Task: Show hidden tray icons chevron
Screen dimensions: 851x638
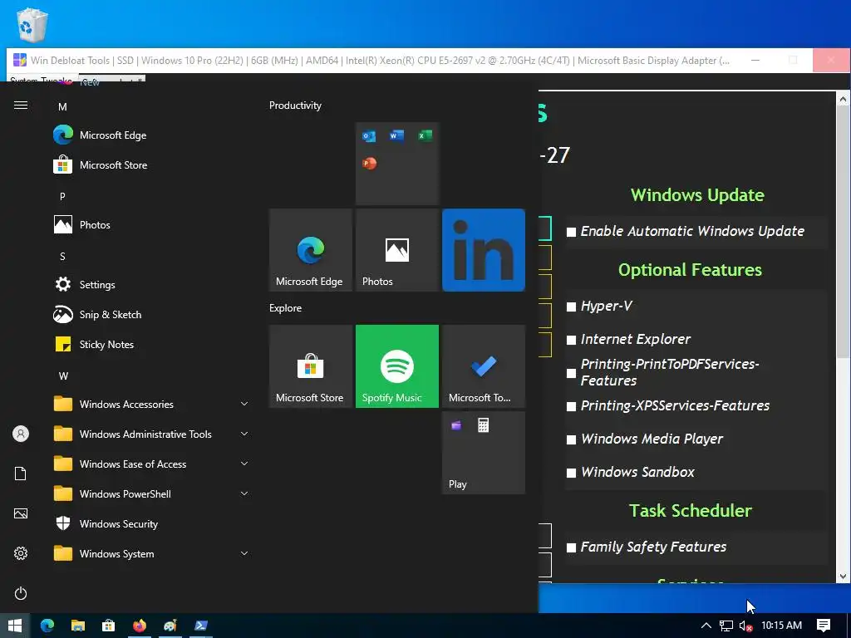Action: (x=706, y=626)
